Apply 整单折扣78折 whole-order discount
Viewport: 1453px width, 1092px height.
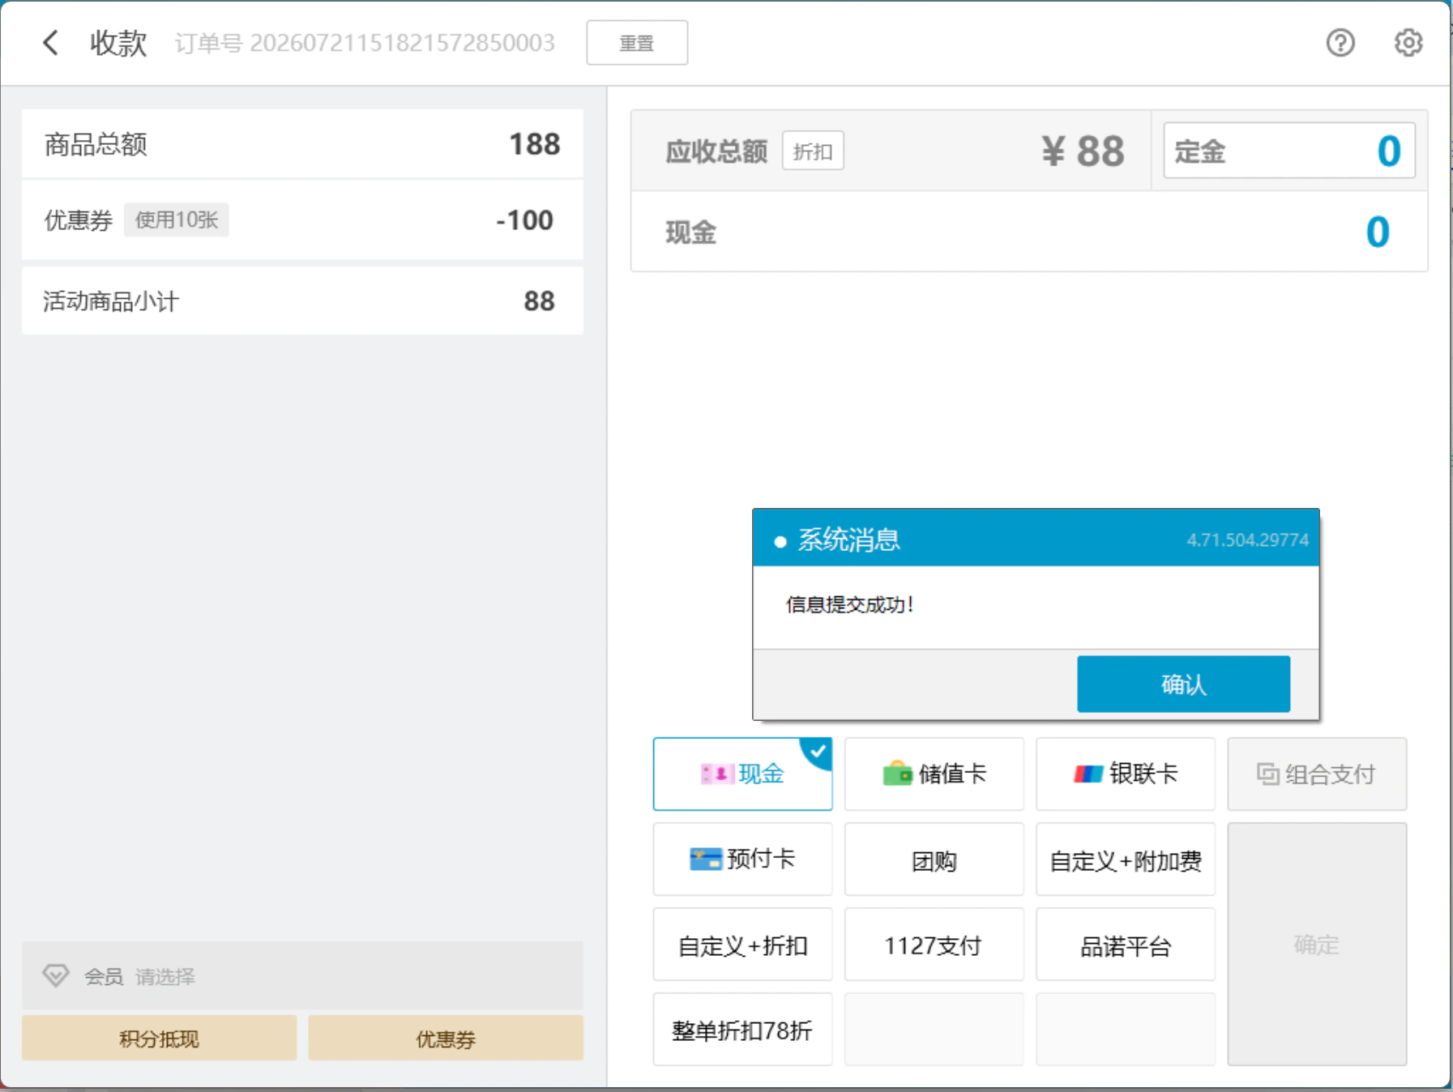pos(742,1030)
